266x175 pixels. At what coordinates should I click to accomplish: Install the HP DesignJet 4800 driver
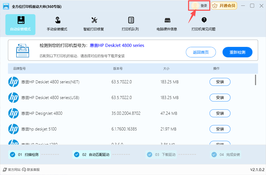(220, 113)
